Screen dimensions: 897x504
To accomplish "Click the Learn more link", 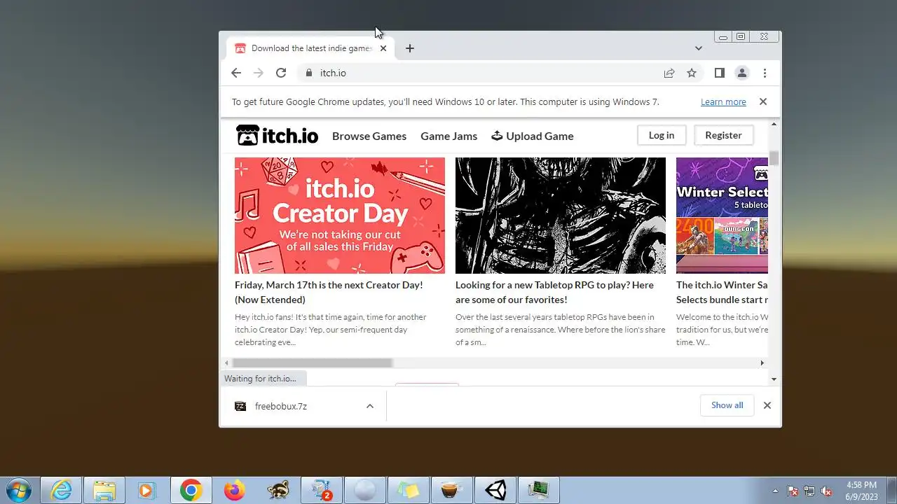I will 723,101.
